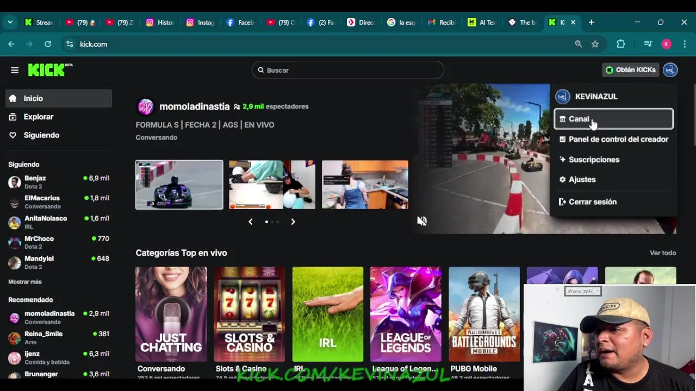This screenshot has width=696, height=391.
Task: Expand Mostrar más in sidebar
Action: (x=25, y=282)
